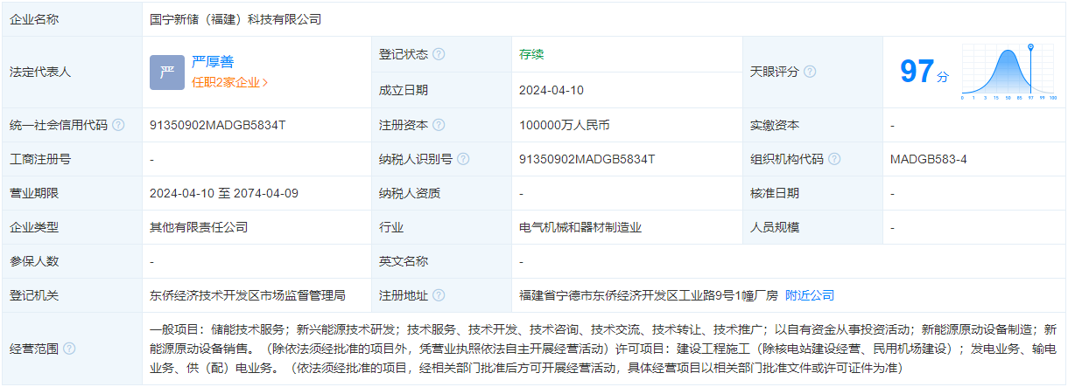The width and height of the screenshot is (1068, 387).
Task: Open the 附近公司 link
Action: 809,295
